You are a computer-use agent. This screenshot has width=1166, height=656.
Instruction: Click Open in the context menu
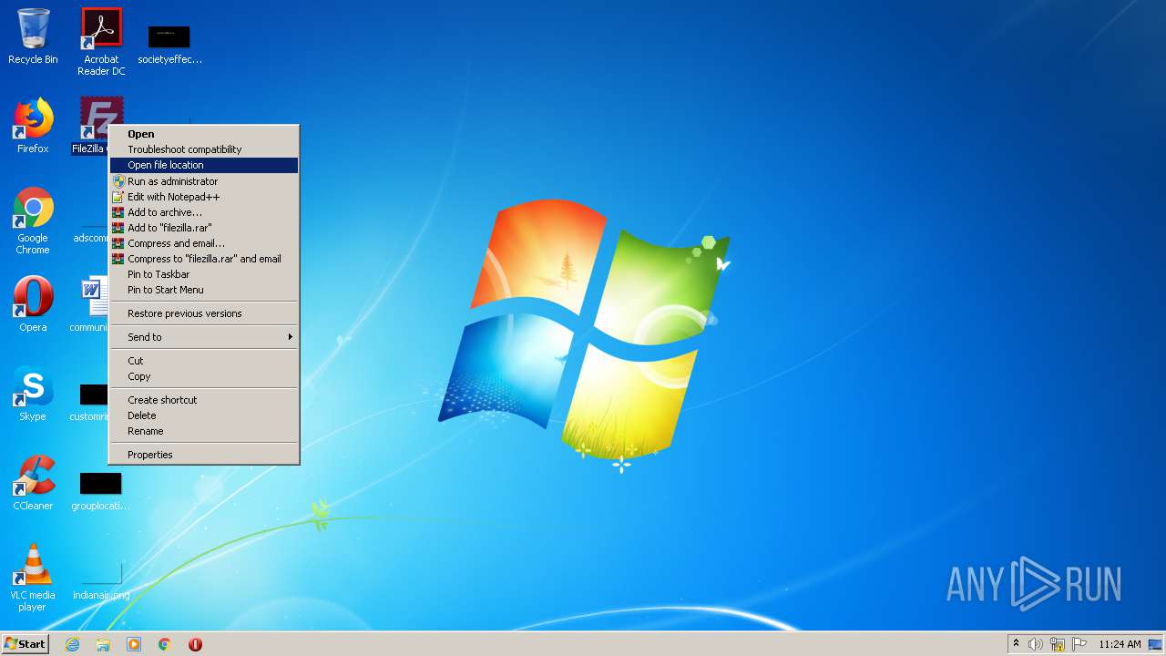(x=204, y=134)
